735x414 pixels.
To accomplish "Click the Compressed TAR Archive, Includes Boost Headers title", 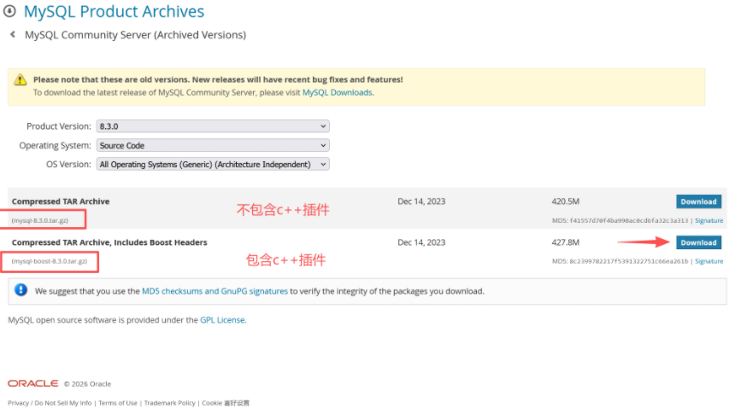I will point(109,242).
